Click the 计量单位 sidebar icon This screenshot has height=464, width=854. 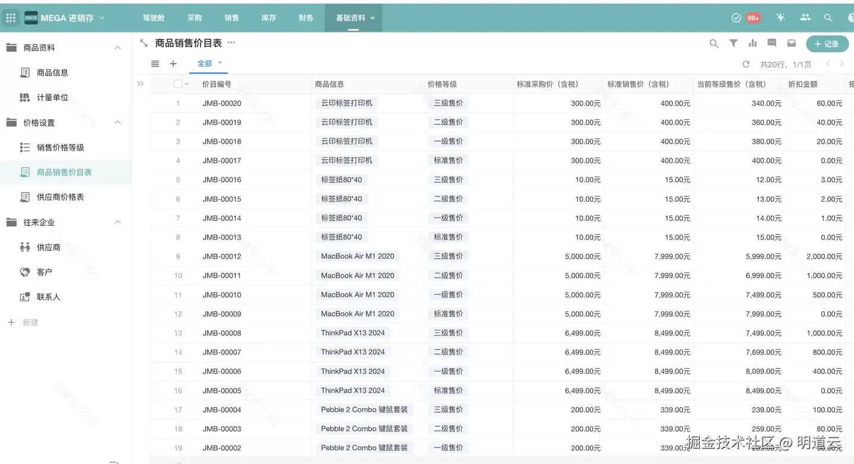pos(25,97)
